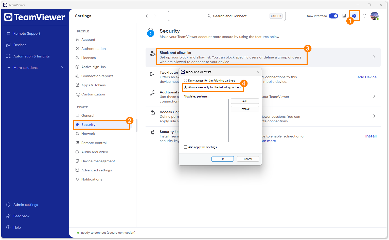Image resolution: width=389 pixels, height=240 pixels.
Task: Click the Learn more link
Action: click(x=269, y=141)
